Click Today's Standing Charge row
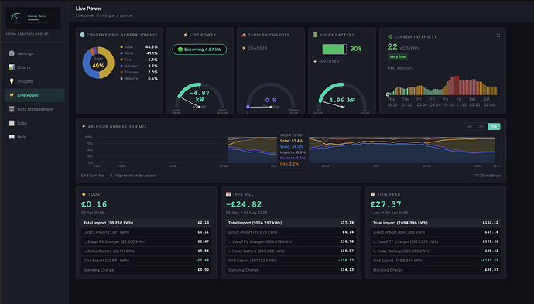Screen dimensions: 534x304 (146, 270)
